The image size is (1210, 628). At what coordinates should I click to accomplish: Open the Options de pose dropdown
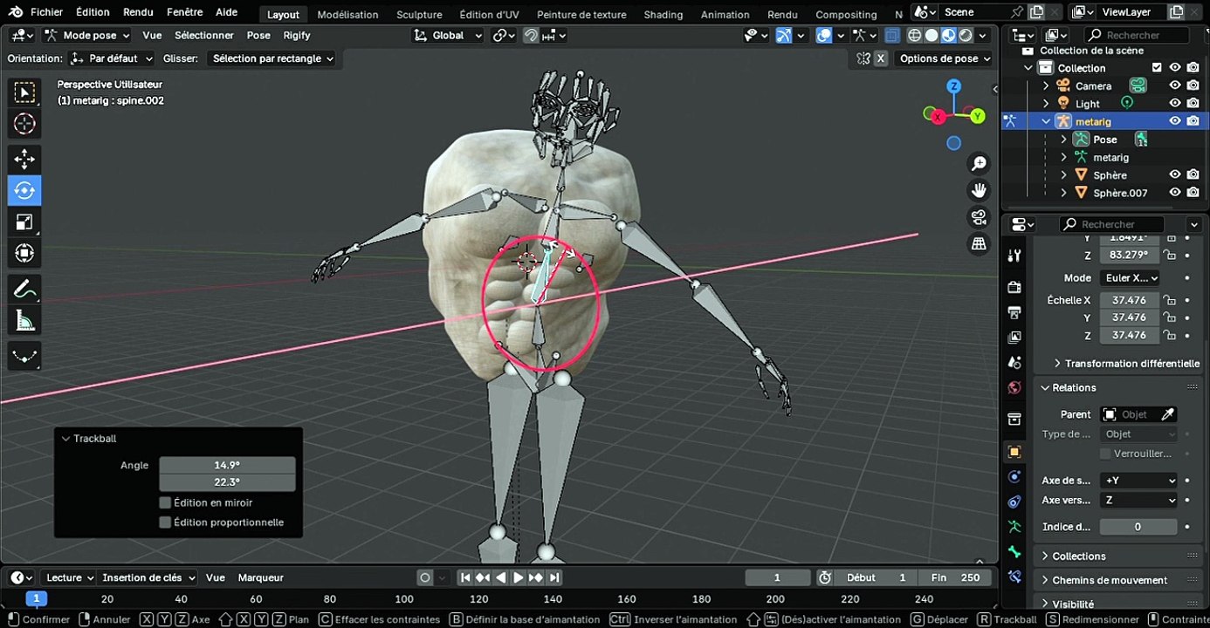pyautogui.click(x=945, y=58)
